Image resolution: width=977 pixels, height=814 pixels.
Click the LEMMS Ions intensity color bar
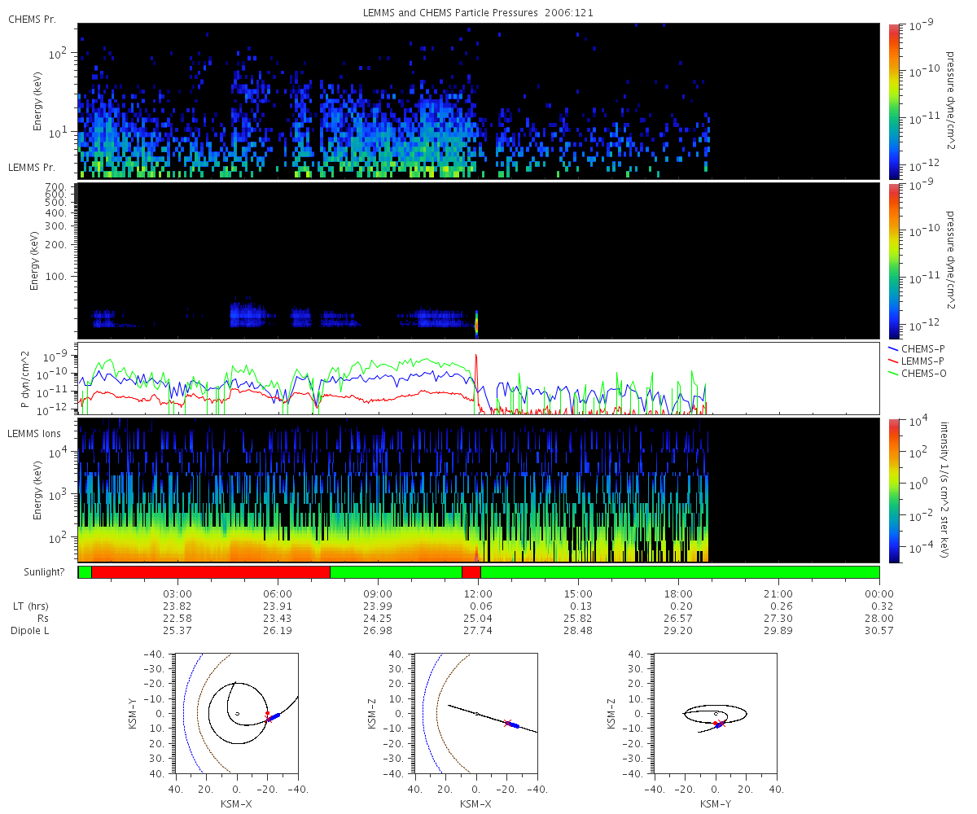(894, 490)
